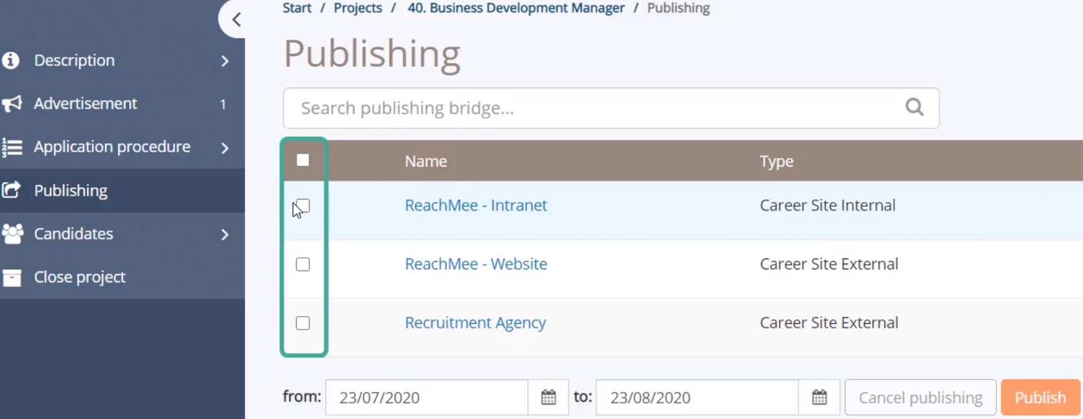Click 'Career Site External' in ReachMee - Website row
Image resolution: width=1083 pixels, height=419 pixels.
(x=829, y=264)
